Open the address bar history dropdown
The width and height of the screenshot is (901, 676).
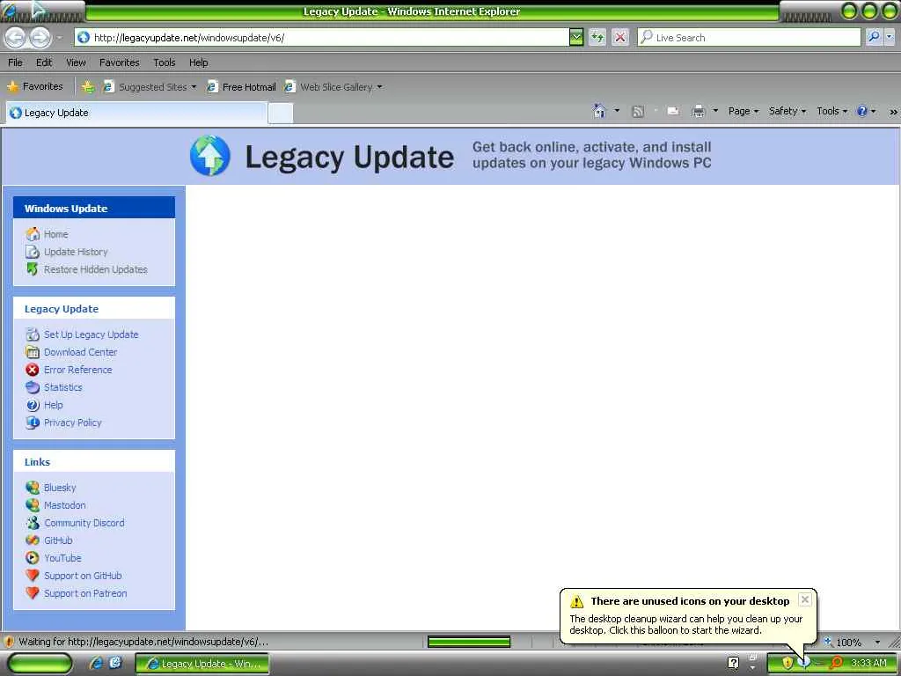[575, 38]
